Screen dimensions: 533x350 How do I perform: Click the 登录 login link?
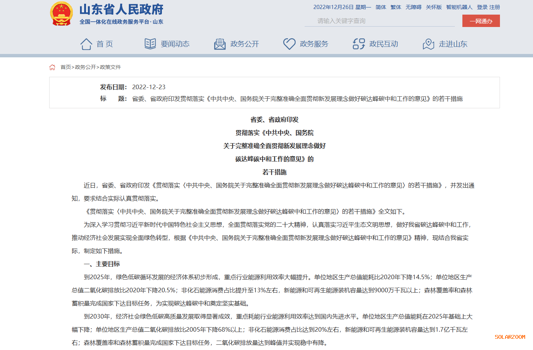[x=482, y=7]
